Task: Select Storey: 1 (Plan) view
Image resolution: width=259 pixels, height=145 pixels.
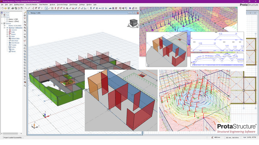Action: (x=14, y=21)
